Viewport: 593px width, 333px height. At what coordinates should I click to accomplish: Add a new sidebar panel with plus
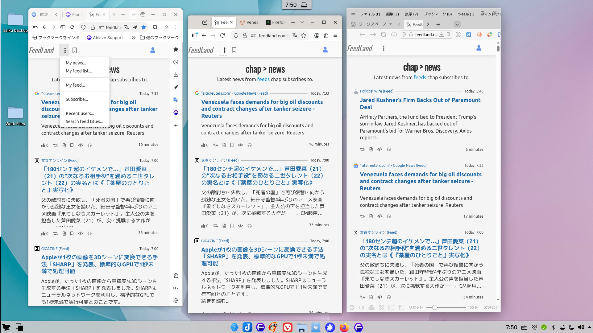coord(176,125)
